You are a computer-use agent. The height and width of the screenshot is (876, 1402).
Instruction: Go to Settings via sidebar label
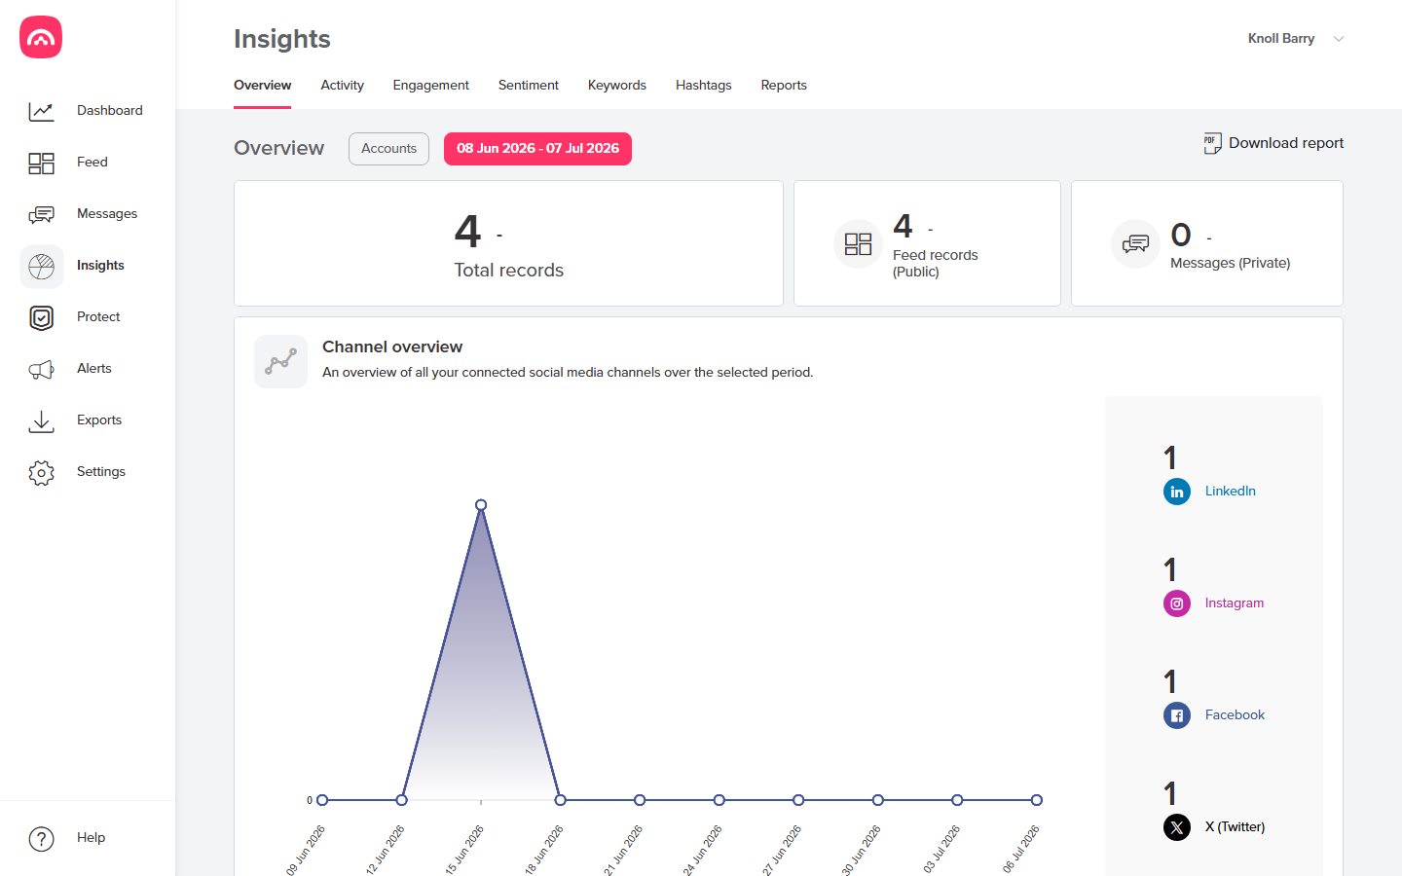coord(101,472)
